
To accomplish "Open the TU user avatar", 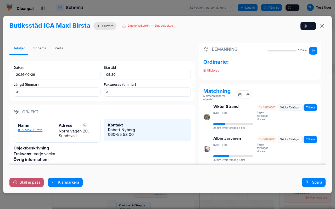I will coord(310,8).
